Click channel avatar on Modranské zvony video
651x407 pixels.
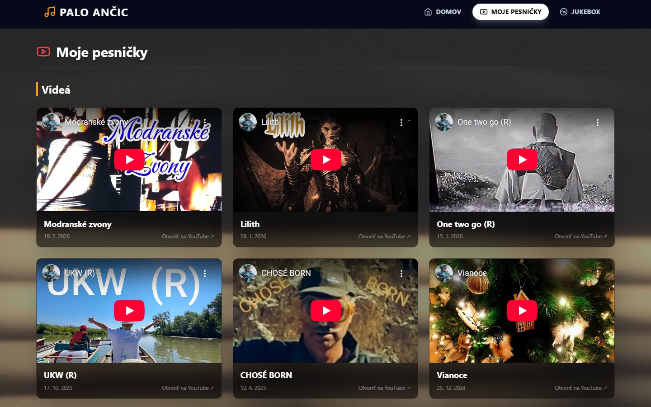pyautogui.click(x=51, y=122)
